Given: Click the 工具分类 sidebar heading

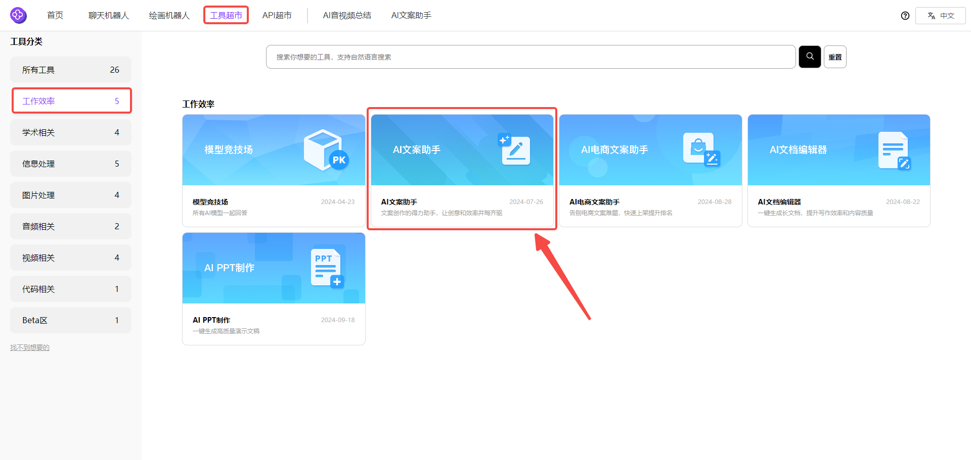Looking at the screenshot, I should 26,41.
